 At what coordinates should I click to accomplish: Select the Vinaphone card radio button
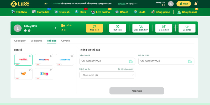click(x=72, y=56)
